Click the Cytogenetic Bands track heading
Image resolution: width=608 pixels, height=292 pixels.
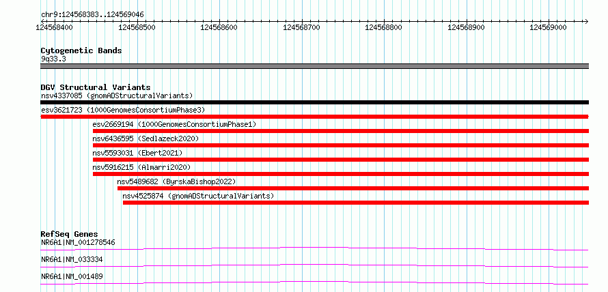pos(81,50)
